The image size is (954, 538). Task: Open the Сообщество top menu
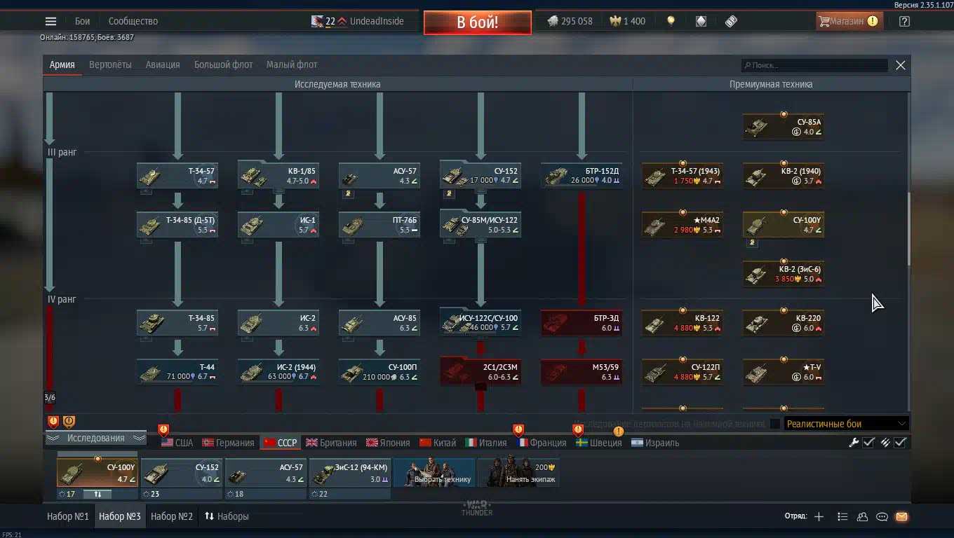[x=133, y=21]
